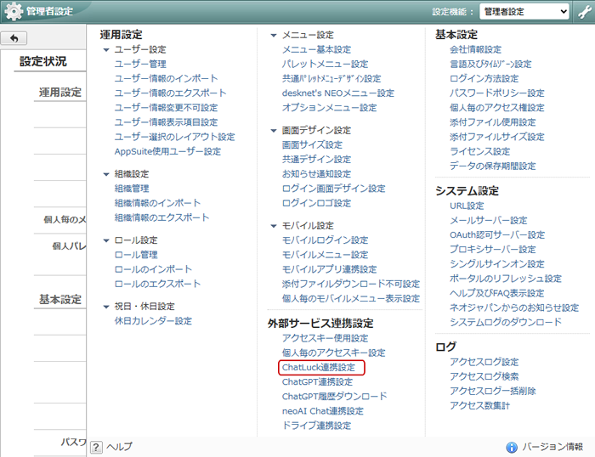Open 共通デザイン設定 link

coord(316,160)
